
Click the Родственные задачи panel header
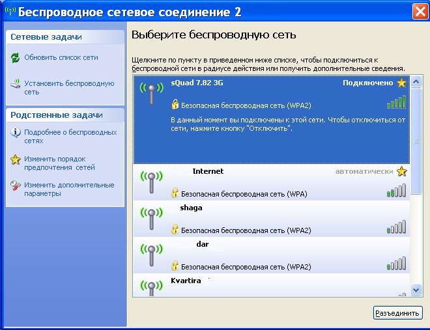pyautogui.click(x=65, y=115)
